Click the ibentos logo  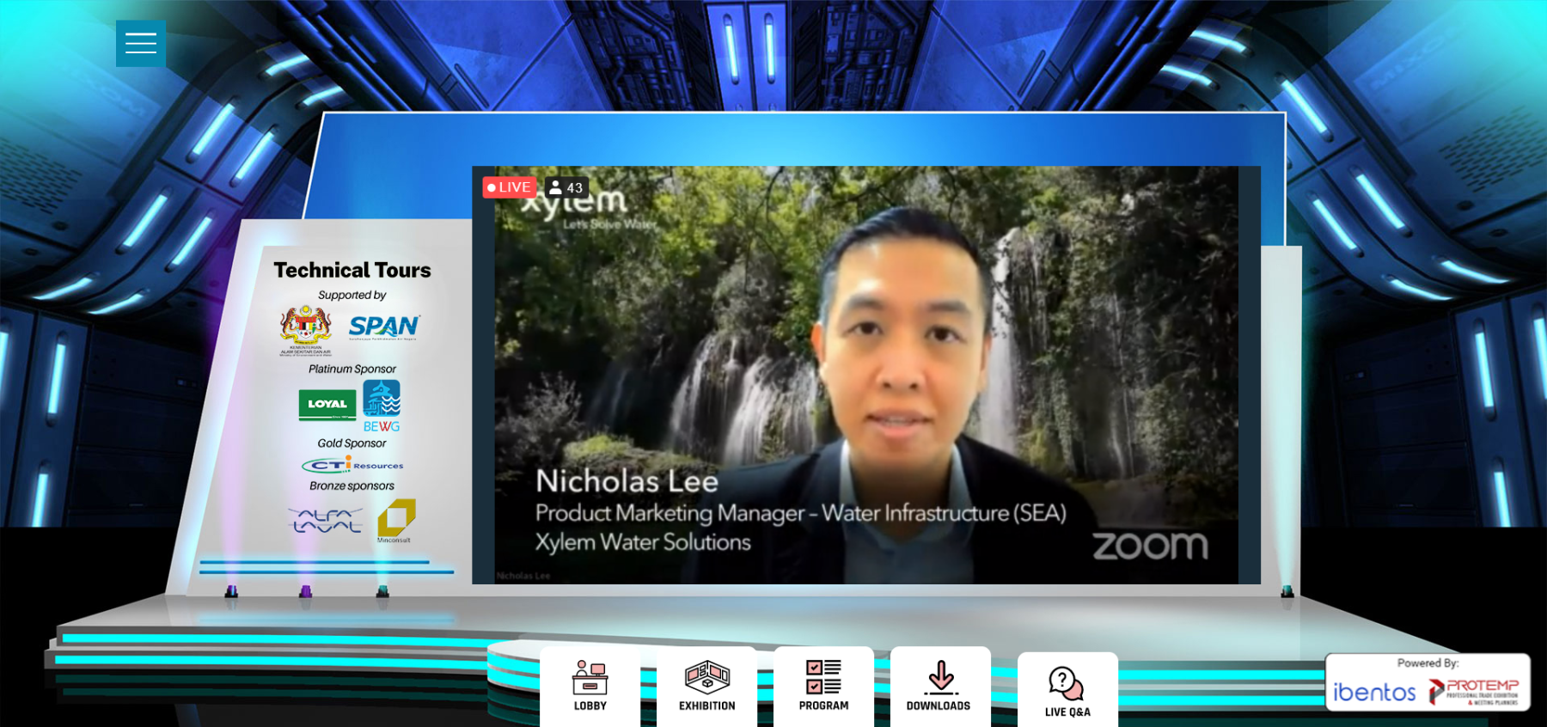pos(1374,692)
